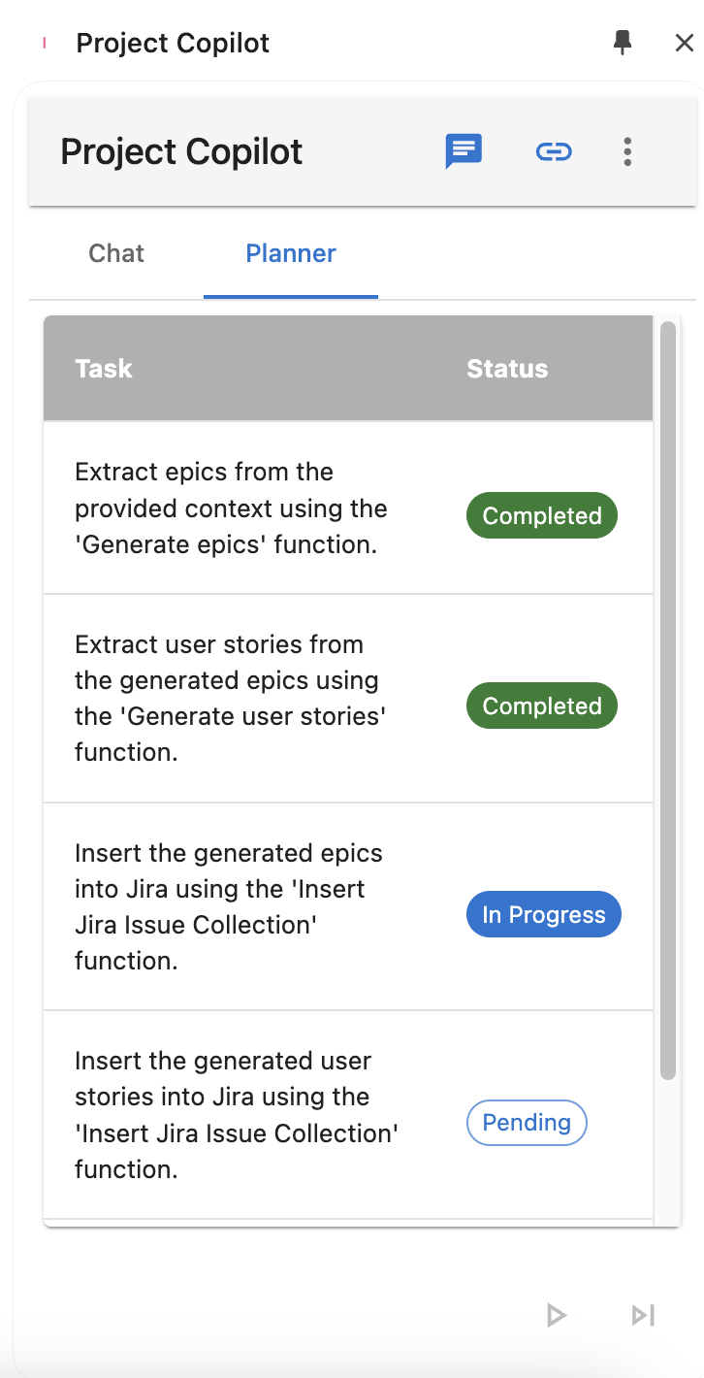
Task: Click the blue link icon
Action: pos(554,151)
